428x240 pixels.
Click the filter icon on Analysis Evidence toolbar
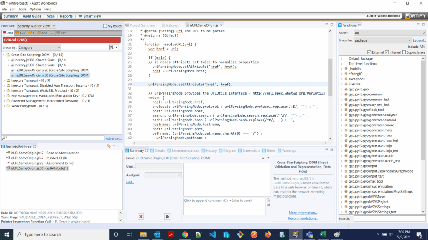(x=109, y=145)
